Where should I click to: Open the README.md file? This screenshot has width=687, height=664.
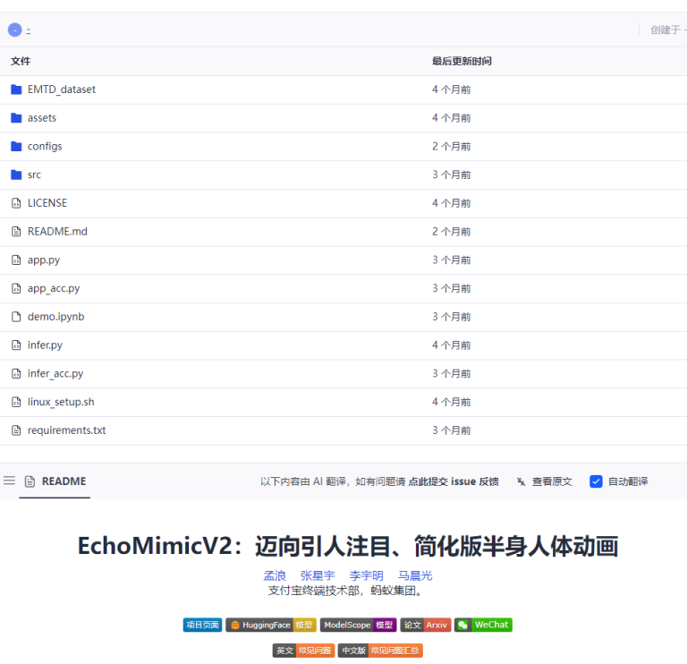(57, 232)
